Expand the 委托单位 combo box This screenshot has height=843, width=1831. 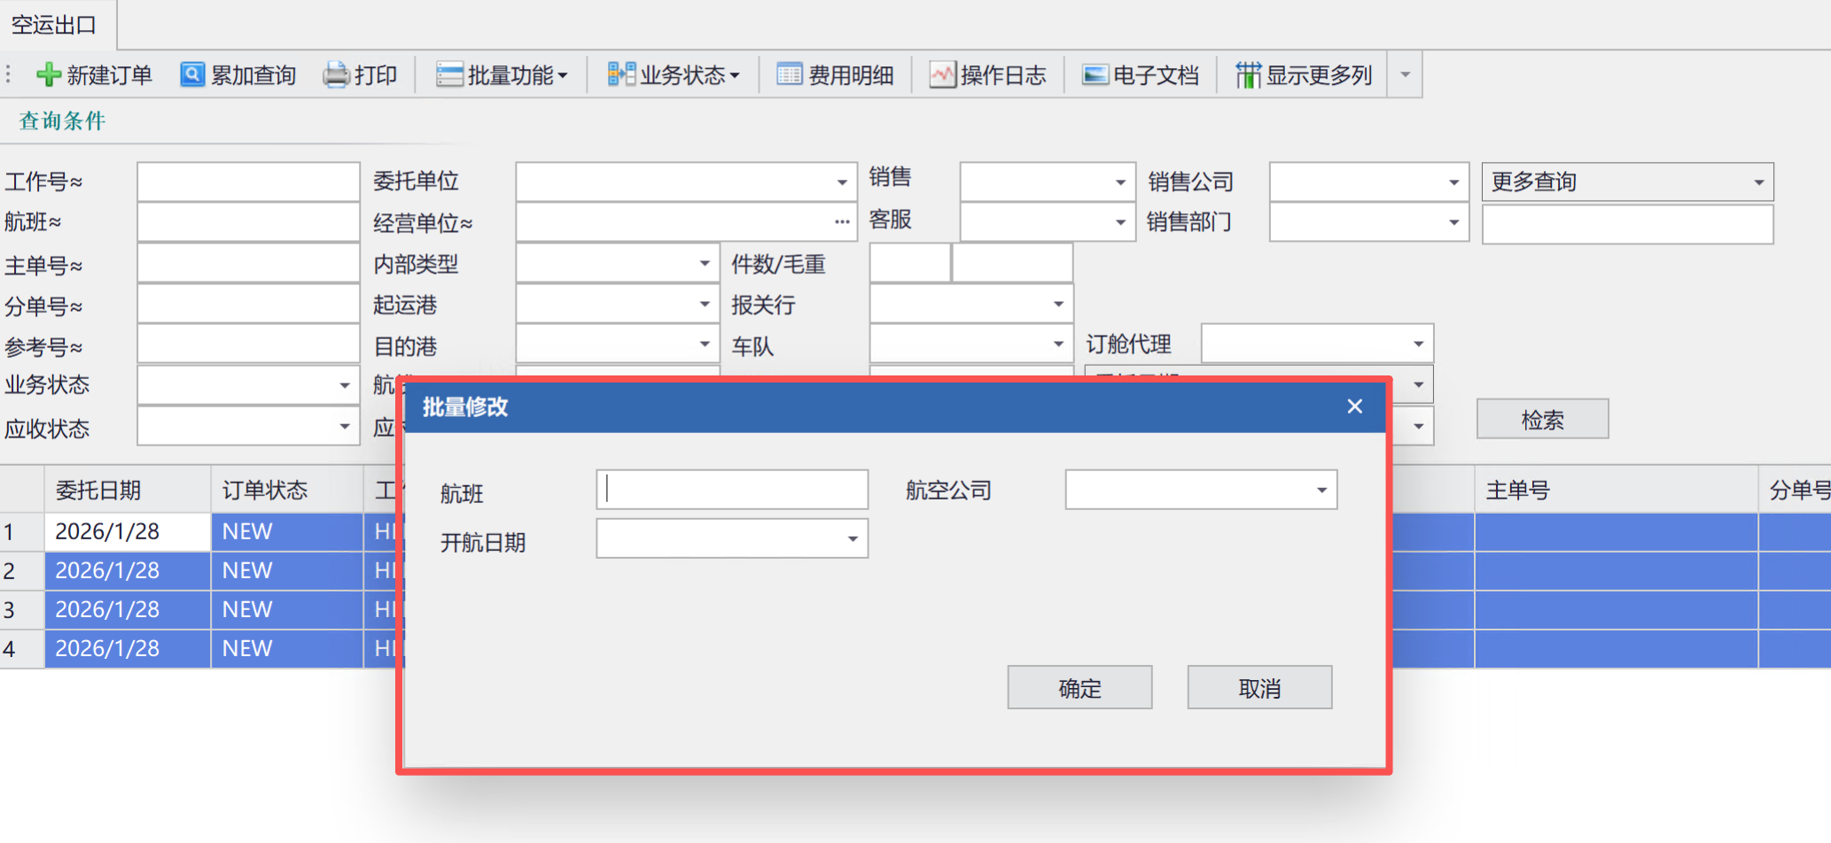841,182
